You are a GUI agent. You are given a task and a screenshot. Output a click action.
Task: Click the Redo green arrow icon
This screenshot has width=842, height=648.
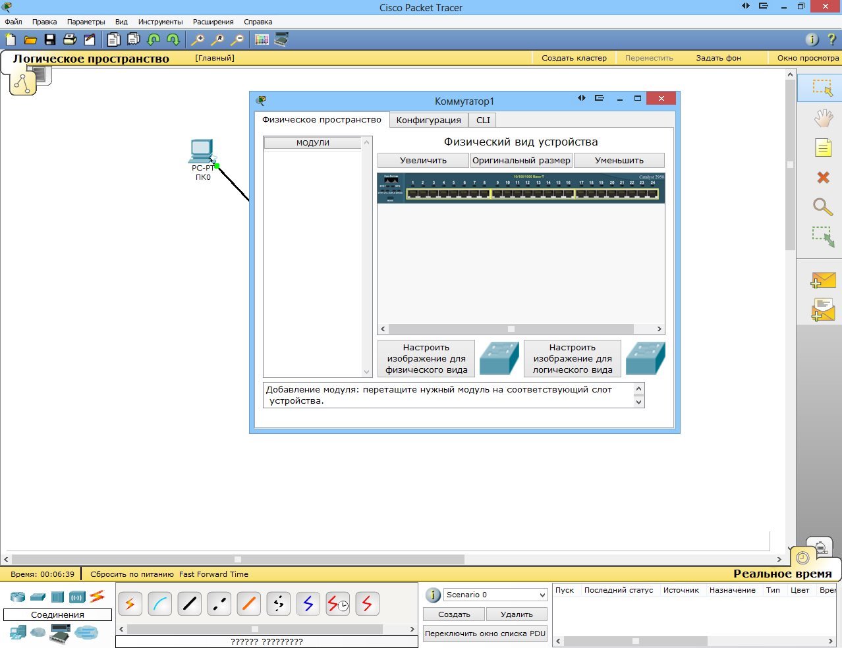click(x=173, y=40)
